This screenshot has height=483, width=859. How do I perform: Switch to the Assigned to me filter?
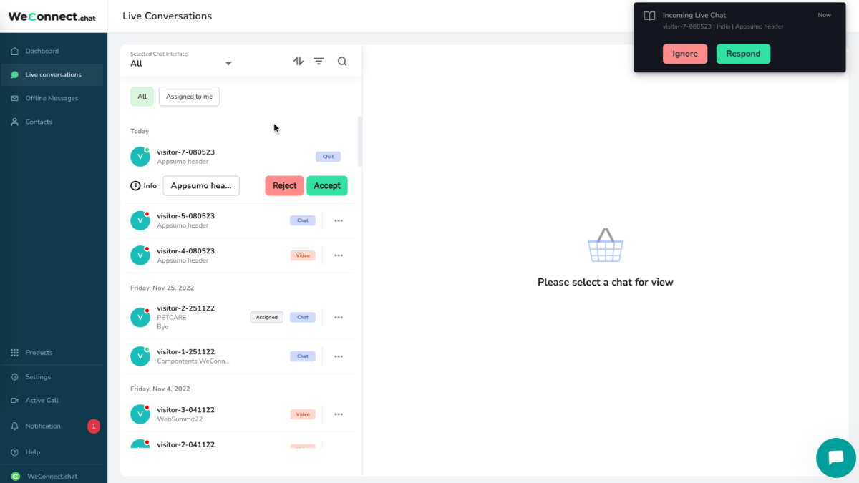point(188,96)
